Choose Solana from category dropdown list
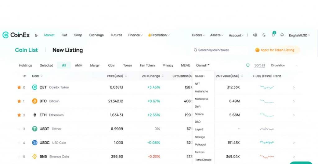 [199, 114]
